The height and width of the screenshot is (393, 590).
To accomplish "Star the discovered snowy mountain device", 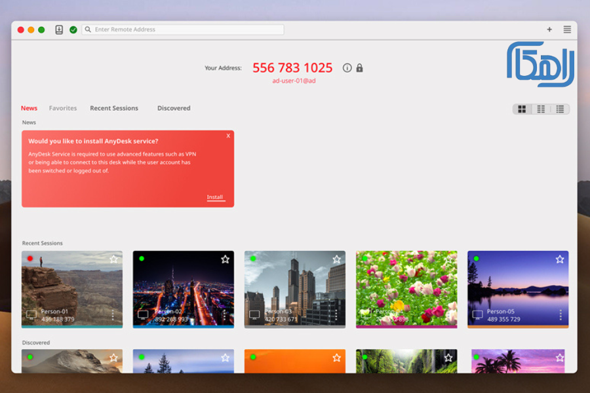I will [x=113, y=358].
